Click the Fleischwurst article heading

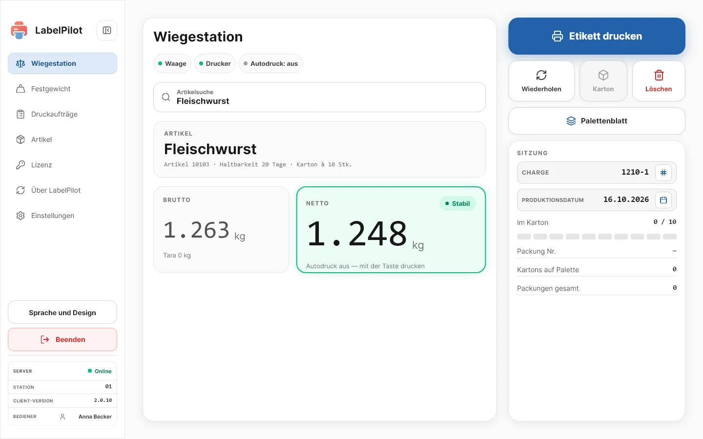pos(210,149)
